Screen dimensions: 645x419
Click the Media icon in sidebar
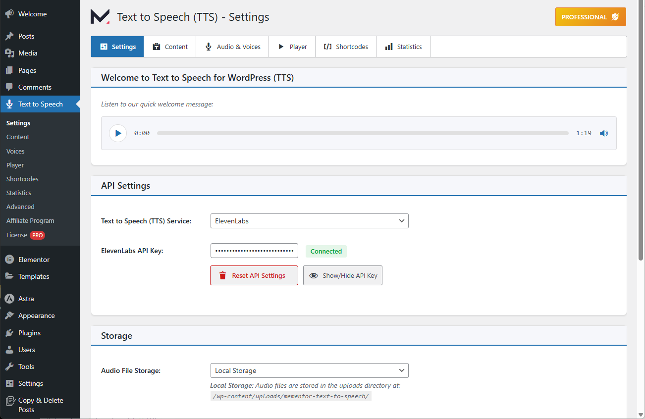9,53
